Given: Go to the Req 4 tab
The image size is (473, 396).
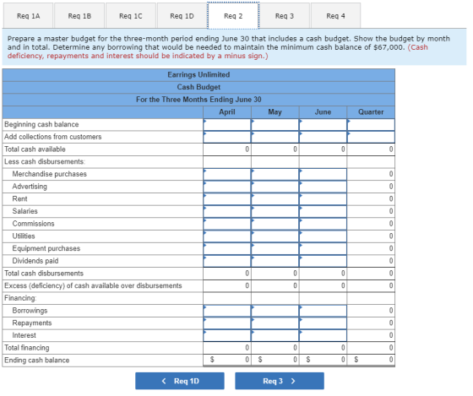Looking at the screenshot, I should (x=336, y=16).
